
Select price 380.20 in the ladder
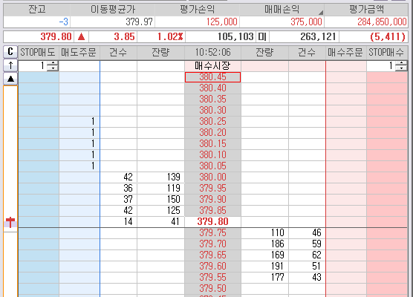(x=212, y=133)
